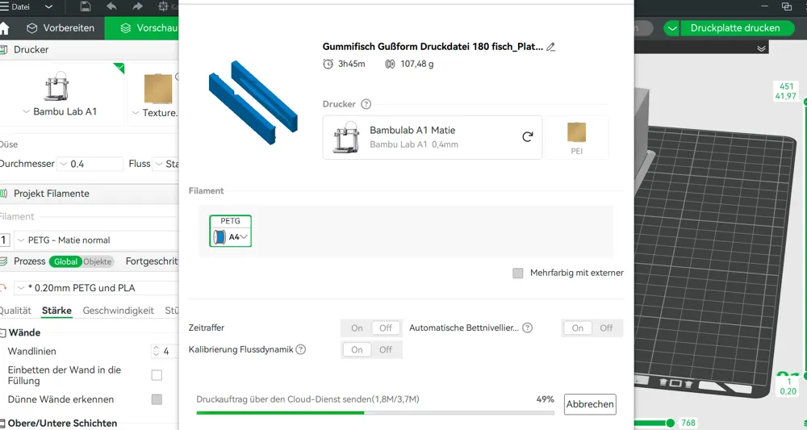Switch Zeitraffer to On
807x430 pixels.
click(357, 328)
